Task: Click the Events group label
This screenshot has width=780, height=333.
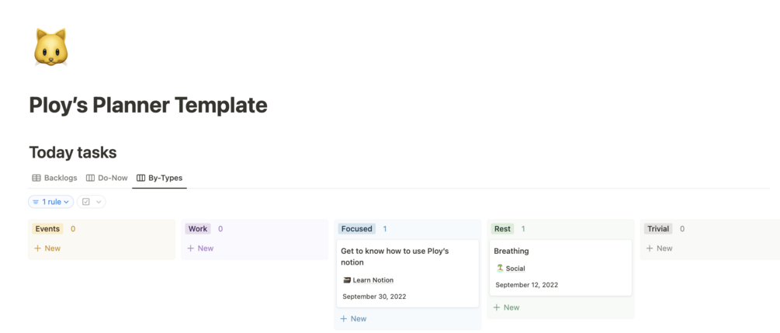Action: coord(47,229)
